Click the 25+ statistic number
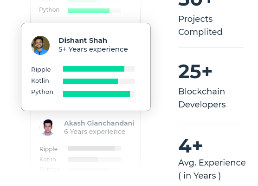 coord(195,72)
